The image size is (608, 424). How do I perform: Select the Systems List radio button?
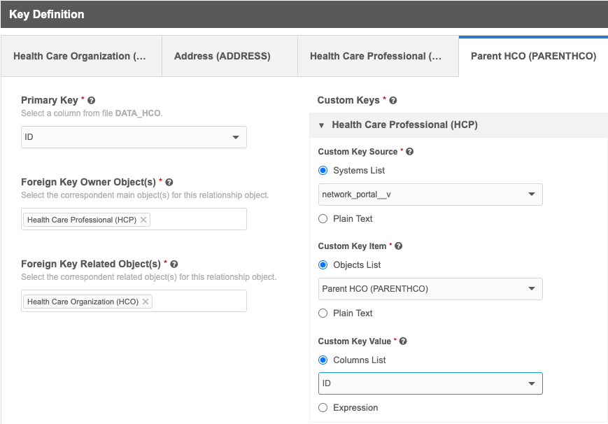pos(323,171)
